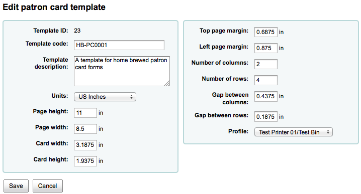Viewport: 361px width, 194px height.
Task: Select the Page width input field
Action: 85,129
